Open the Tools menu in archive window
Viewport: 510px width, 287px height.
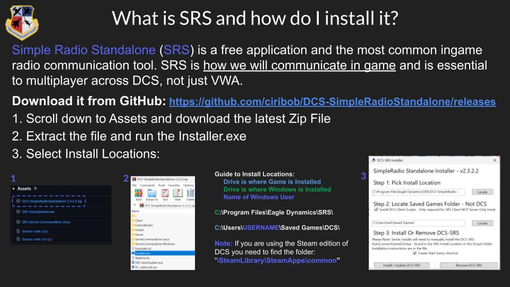coord(161,185)
